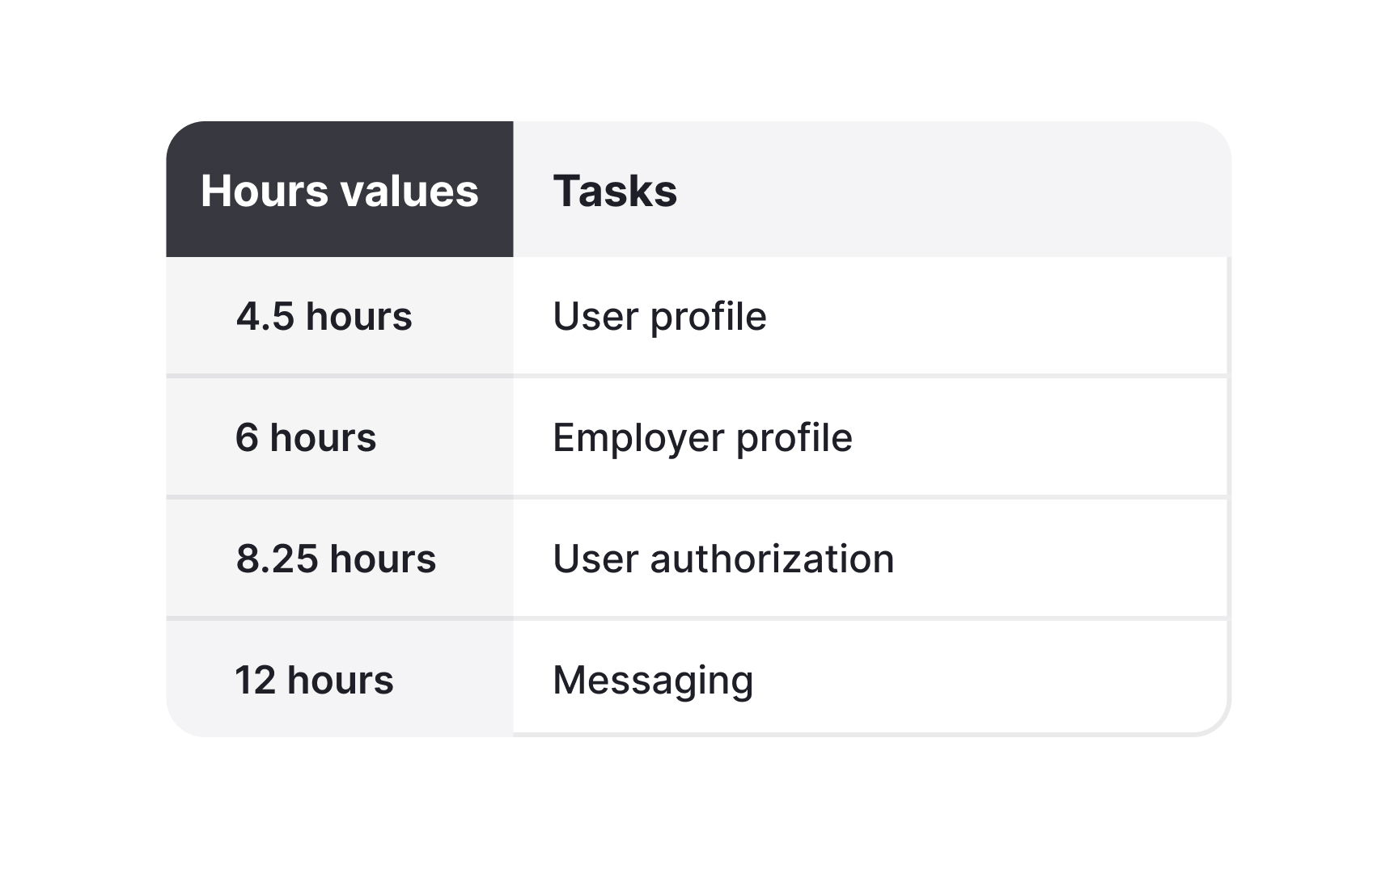Click the divider between User profile and Employer profile

pos(870,376)
